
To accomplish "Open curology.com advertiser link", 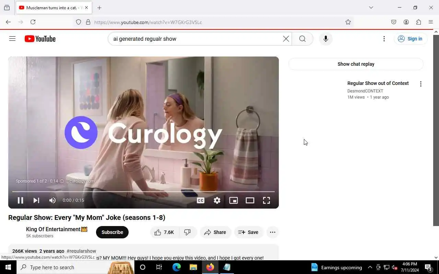I will [x=82, y=181].
